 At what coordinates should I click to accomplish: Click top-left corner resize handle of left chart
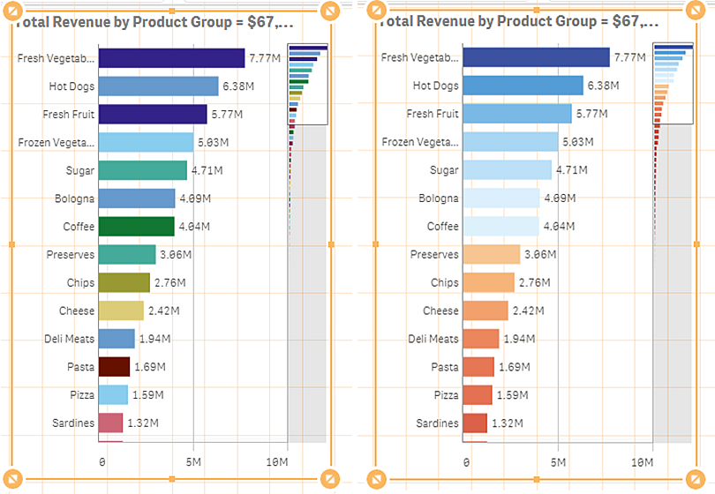[12, 11]
